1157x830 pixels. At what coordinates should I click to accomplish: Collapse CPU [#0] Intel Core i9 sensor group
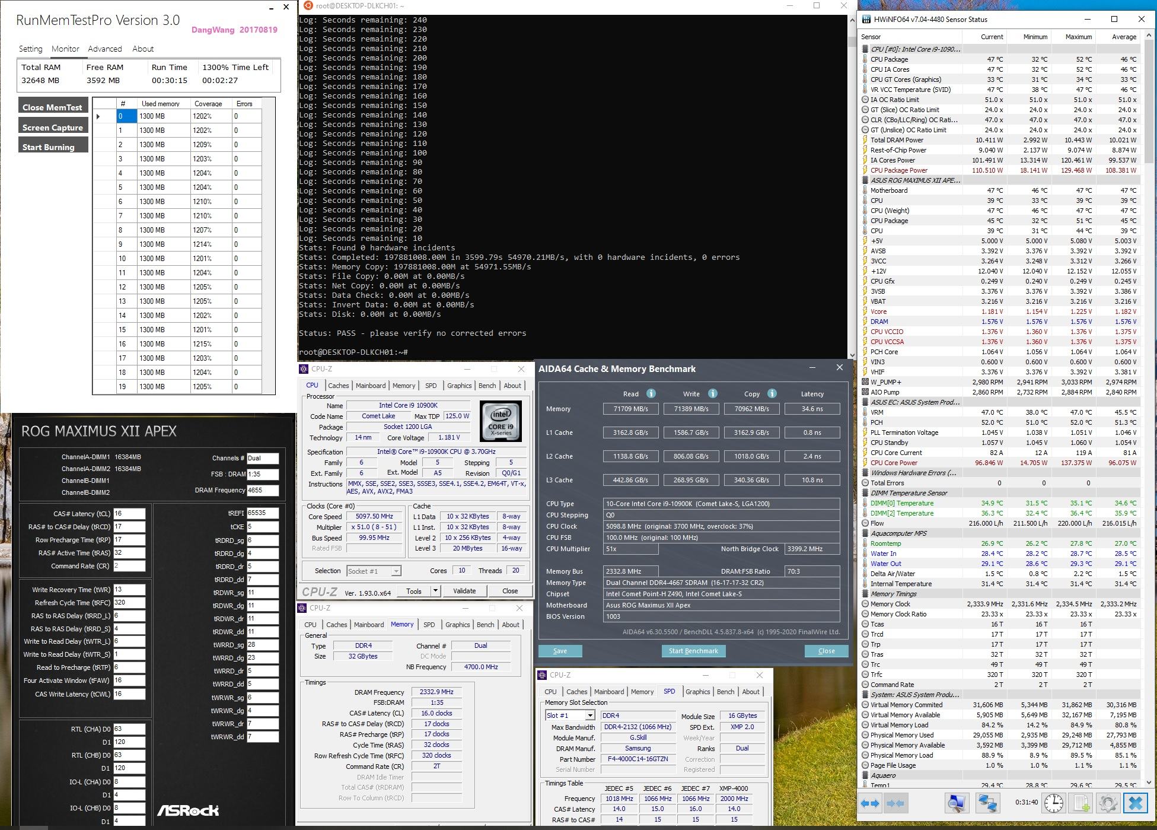tap(865, 49)
